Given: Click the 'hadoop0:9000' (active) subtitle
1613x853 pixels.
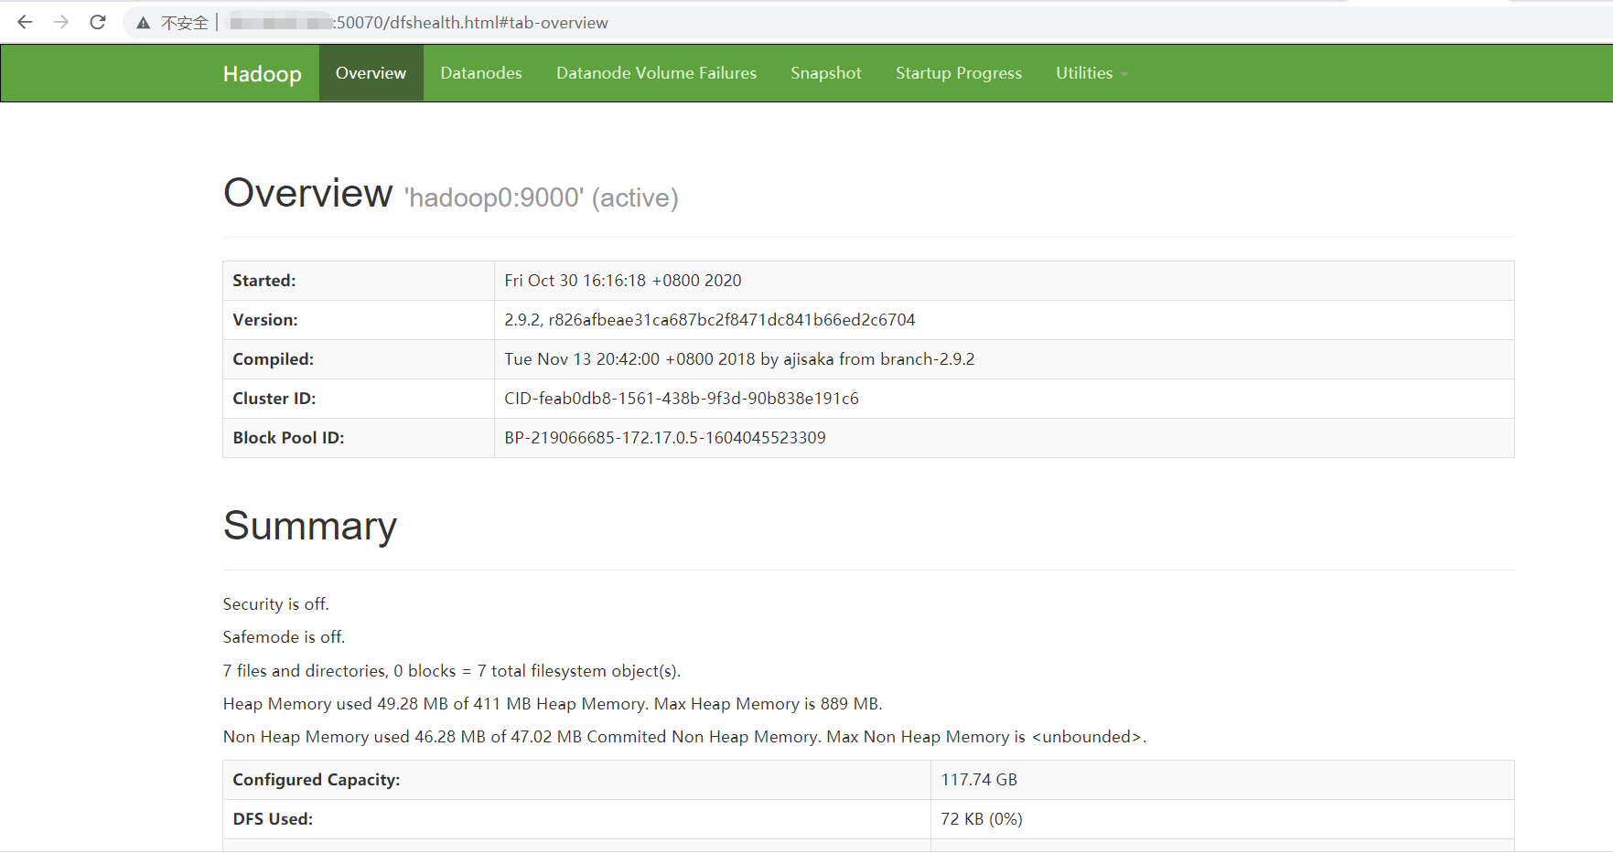Looking at the screenshot, I should coord(542,197).
